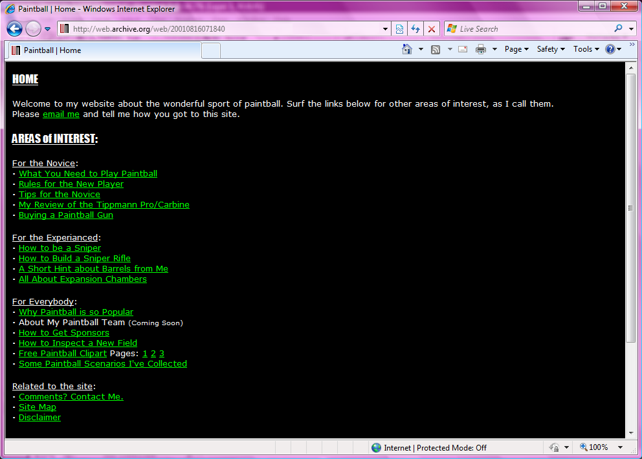Click the Internet security zone globe icon
Screen dimensions: 642x459
click(x=376, y=447)
